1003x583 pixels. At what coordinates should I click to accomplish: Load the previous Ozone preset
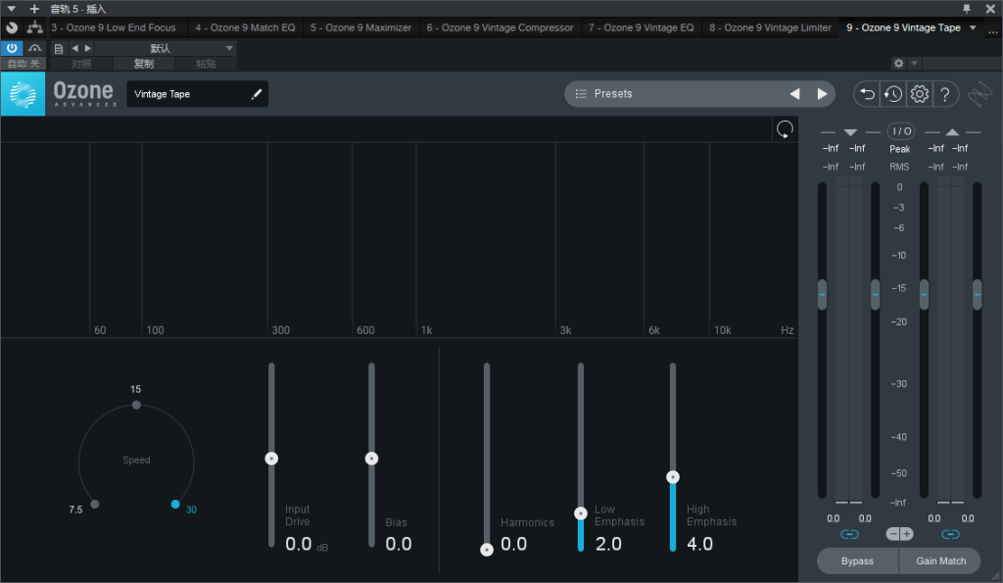(x=794, y=94)
